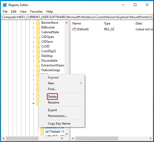154x142 pixels.
Task: Click the Type column header
Action: click(118, 23)
